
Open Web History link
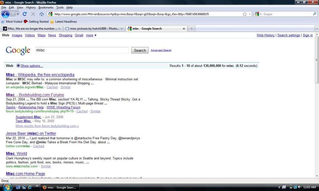click(x=265, y=35)
